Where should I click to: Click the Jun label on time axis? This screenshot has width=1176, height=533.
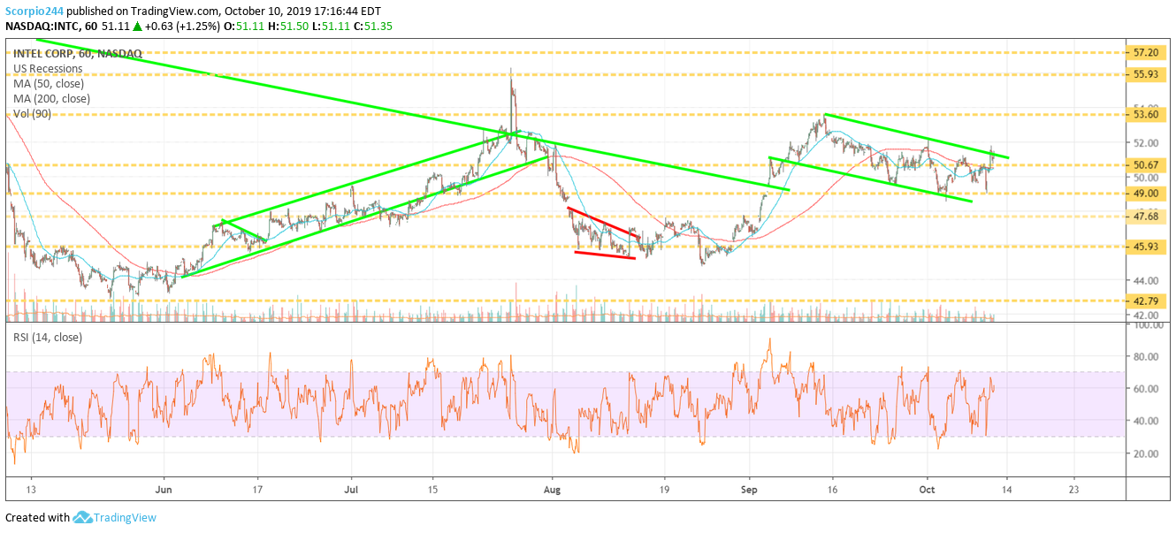pos(163,488)
